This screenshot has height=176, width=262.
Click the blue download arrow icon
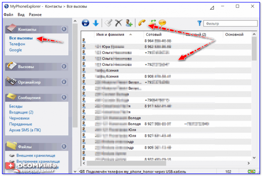96,23
